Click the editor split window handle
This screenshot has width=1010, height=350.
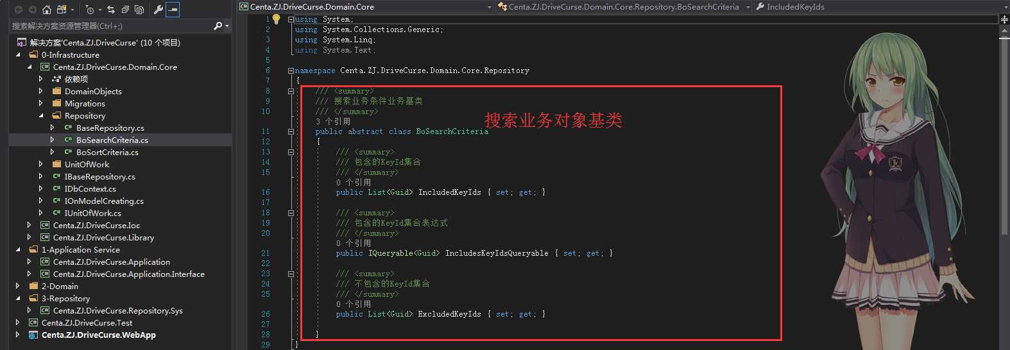[1004, 19]
